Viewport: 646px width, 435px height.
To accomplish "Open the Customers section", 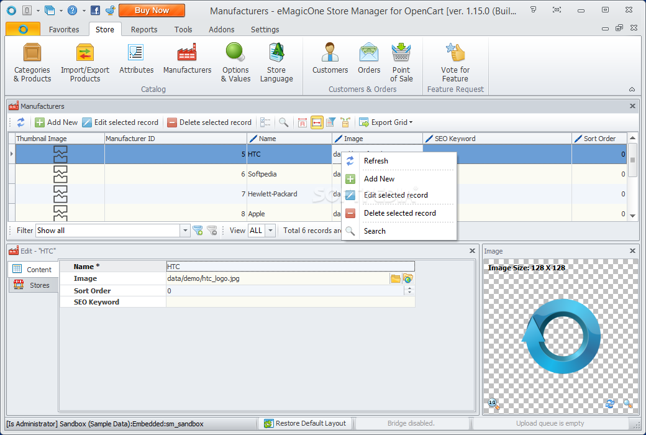I will coord(330,58).
